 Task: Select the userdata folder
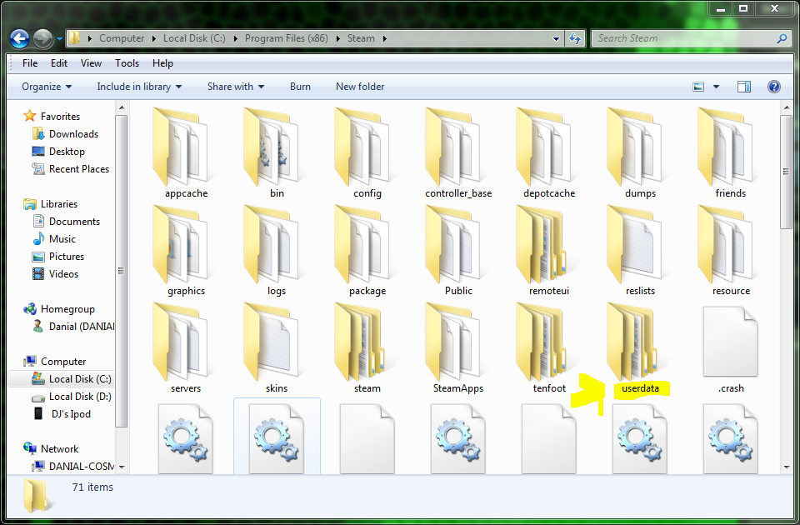640,348
